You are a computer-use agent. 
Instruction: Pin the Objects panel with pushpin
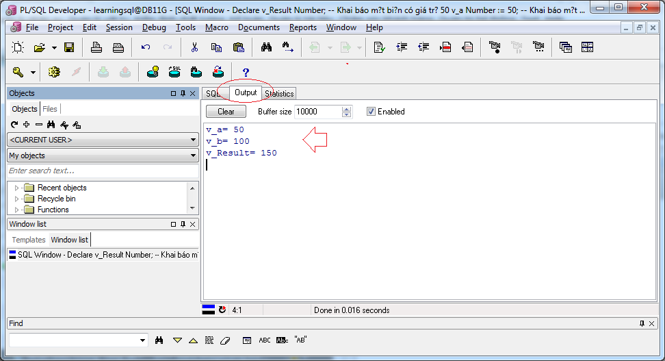pos(183,93)
